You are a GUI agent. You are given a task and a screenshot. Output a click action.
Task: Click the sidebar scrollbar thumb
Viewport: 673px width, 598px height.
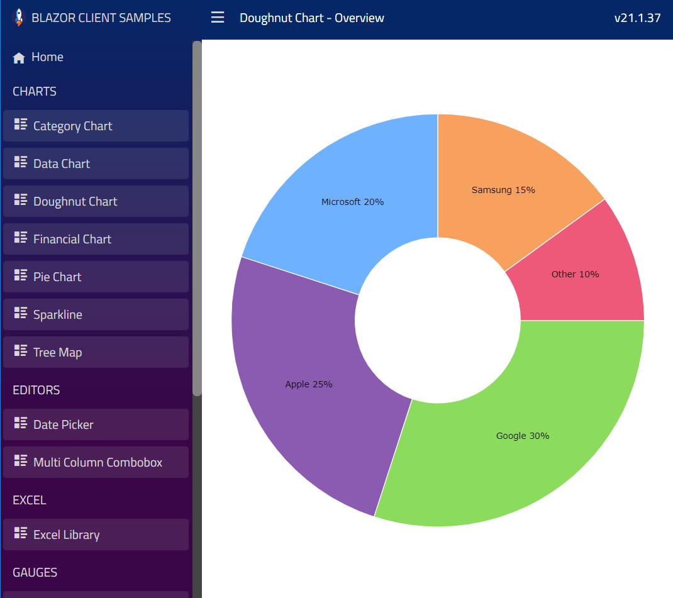click(x=197, y=218)
